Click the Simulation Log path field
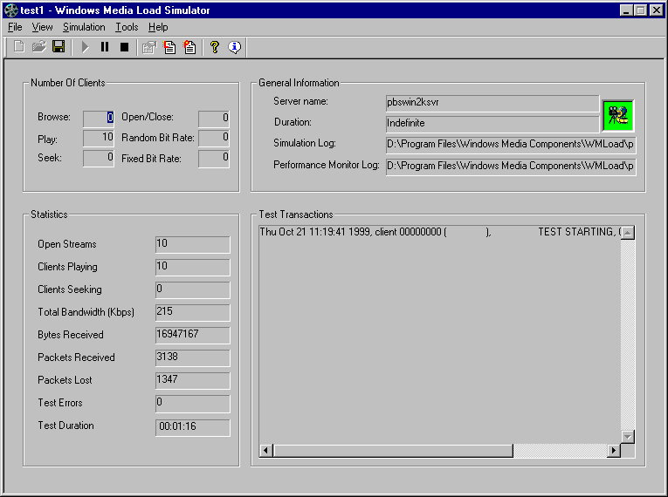This screenshot has width=668, height=497. tap(511, 145)
